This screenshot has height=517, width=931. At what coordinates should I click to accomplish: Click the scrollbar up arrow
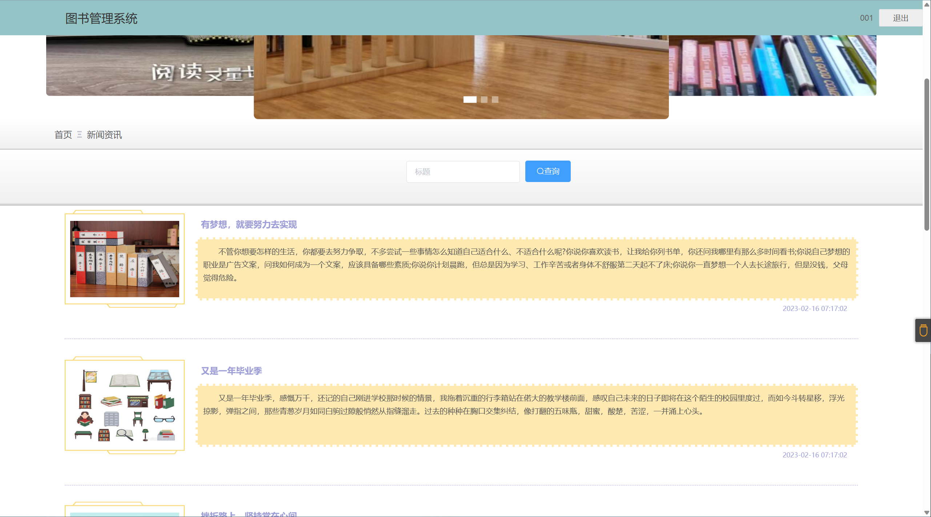click(927, 4)
